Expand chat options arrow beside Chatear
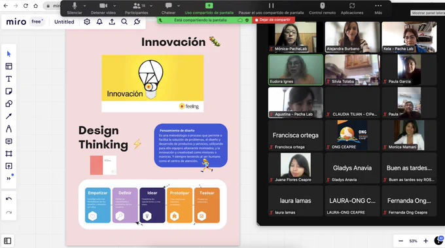The image size is (445, 248). [178, 6]
